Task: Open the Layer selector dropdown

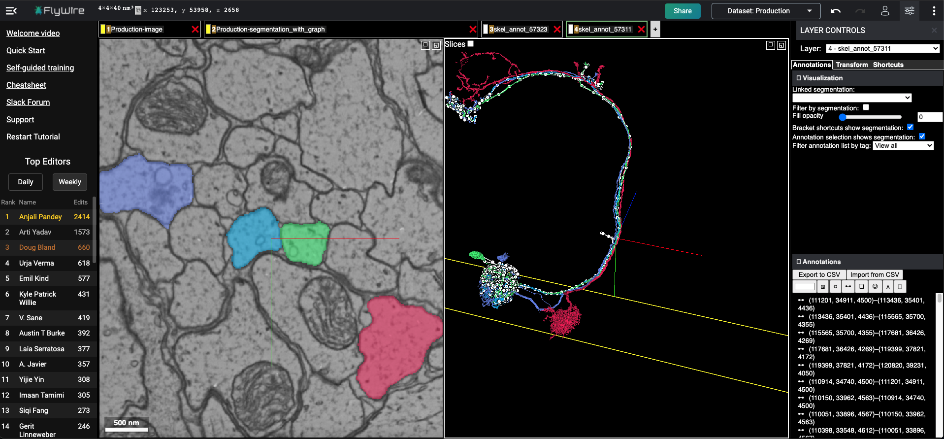Action: (882, 48)
